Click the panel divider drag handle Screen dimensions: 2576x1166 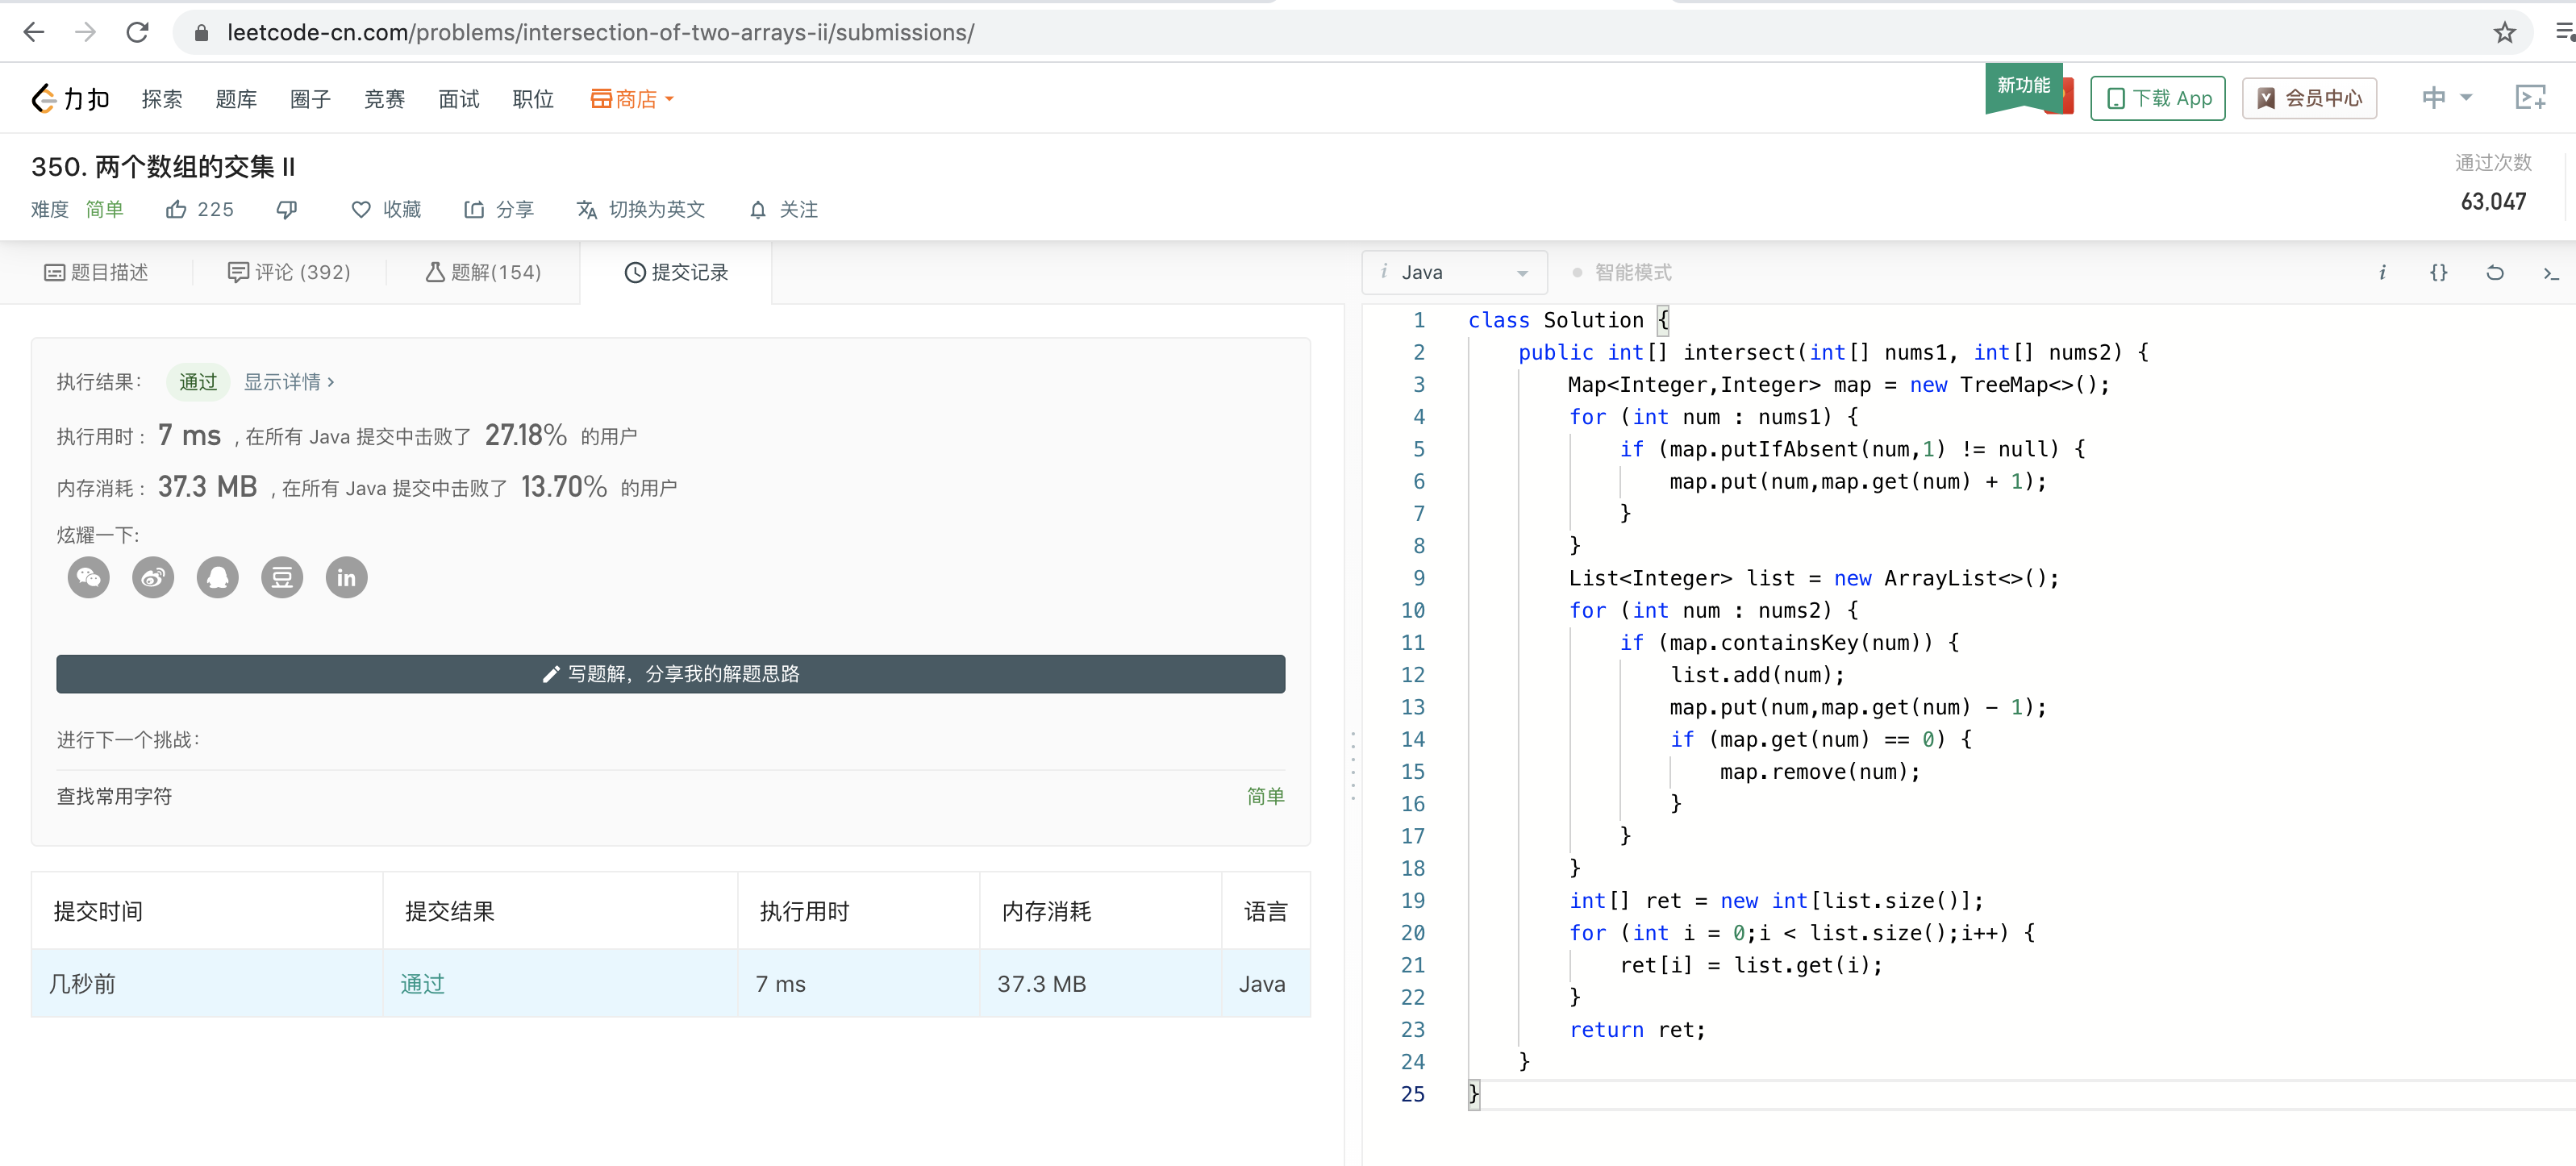click(x=1353, y=765)
